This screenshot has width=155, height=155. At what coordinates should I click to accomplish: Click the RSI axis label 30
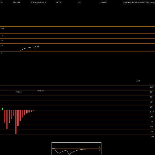2,46
